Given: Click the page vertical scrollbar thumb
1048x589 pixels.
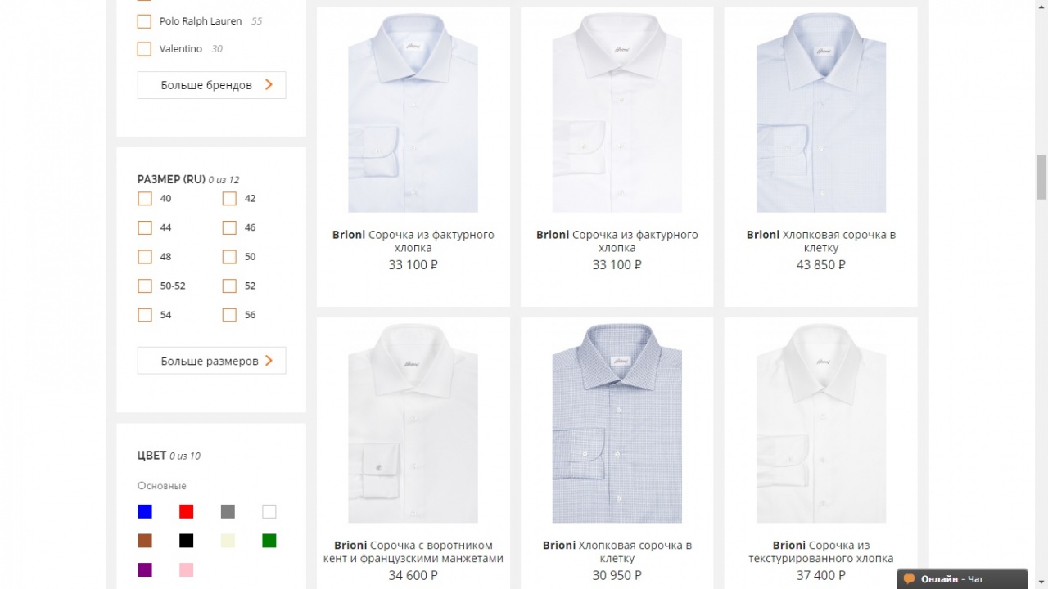Looking at the screenshot, I should click(1041, 176).
